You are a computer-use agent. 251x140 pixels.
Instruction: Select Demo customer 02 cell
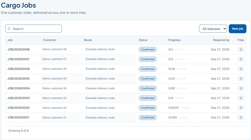coord(54,108)
